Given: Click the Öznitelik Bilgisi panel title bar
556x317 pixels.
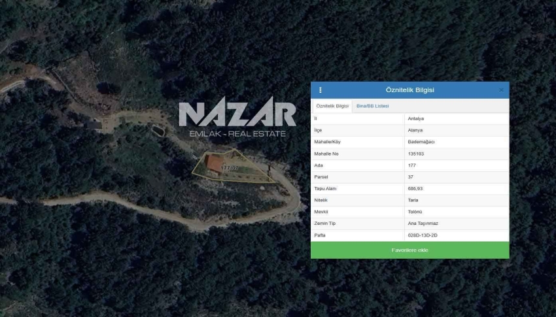Looking at the screenshot, I should coord(410,90).
